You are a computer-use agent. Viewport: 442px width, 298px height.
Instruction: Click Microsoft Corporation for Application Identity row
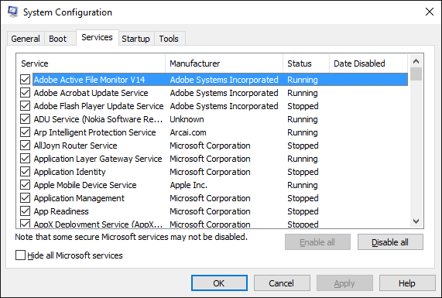tap(210, 172)
